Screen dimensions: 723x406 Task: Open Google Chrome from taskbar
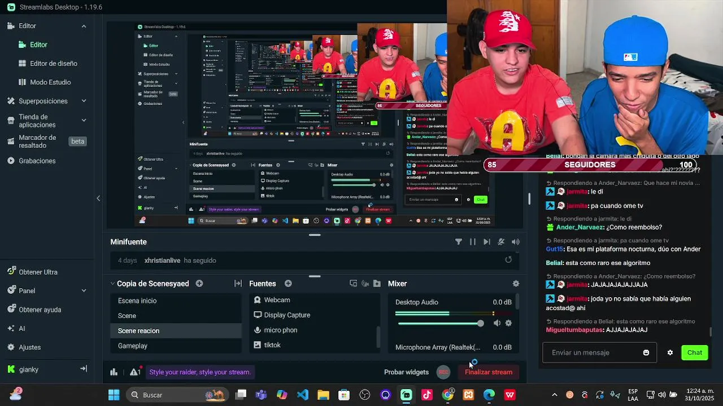click(x=448, y=395)
